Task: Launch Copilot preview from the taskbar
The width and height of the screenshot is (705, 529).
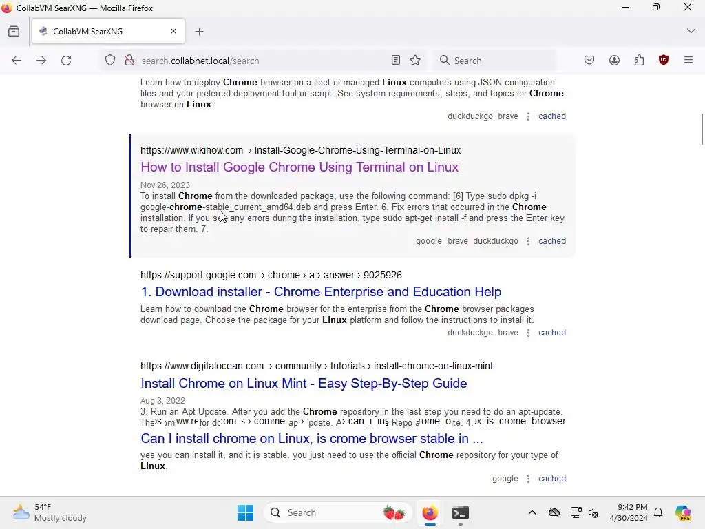Action: (683, 512)
